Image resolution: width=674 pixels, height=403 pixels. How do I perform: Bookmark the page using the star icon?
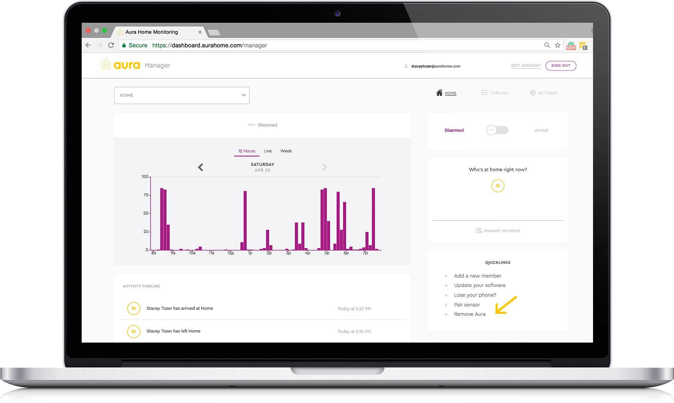pos(558,45)
